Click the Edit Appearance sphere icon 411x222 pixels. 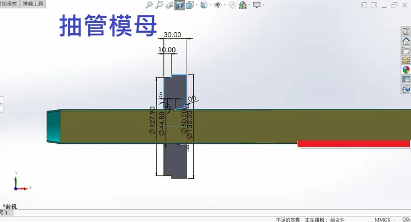point(232,4)
